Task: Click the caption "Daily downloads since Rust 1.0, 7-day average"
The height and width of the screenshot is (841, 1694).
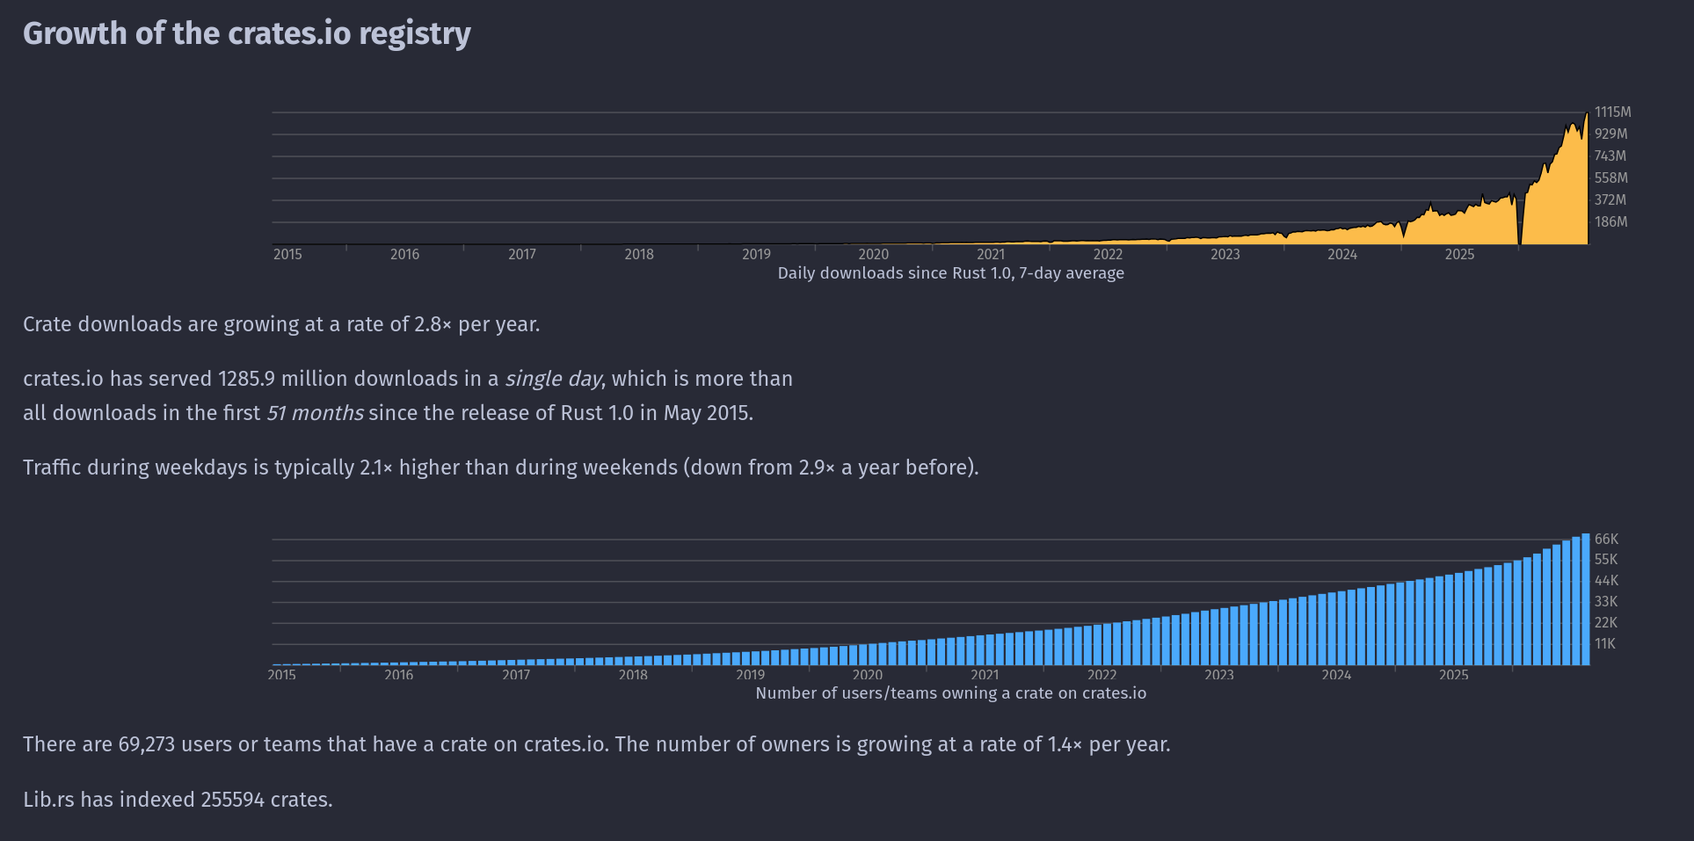Action: click(951, 273)
